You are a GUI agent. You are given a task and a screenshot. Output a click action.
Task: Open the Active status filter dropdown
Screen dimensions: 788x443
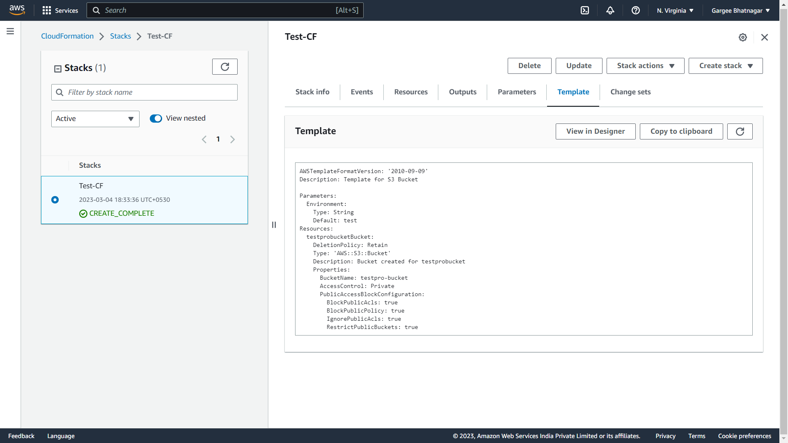click(95, 119)
